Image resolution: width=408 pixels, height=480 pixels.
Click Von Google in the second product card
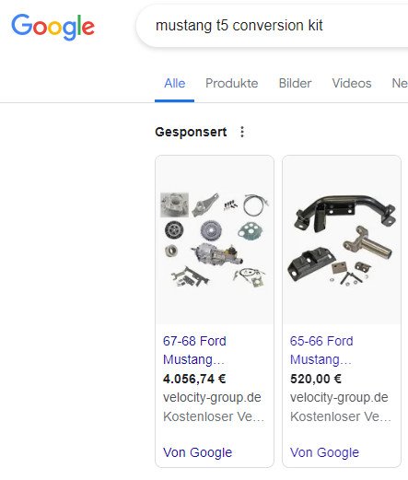point(324,452)
